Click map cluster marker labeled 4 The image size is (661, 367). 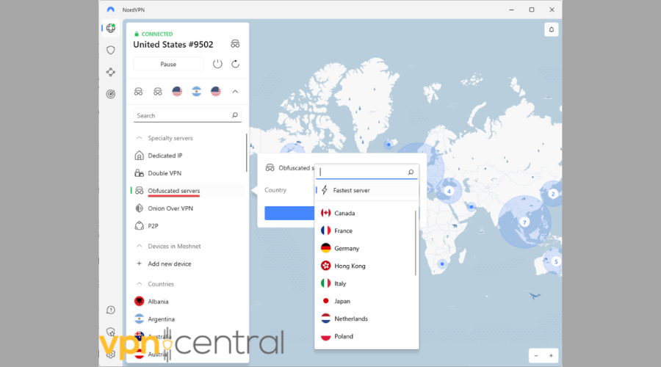click(x=449, y=192)
